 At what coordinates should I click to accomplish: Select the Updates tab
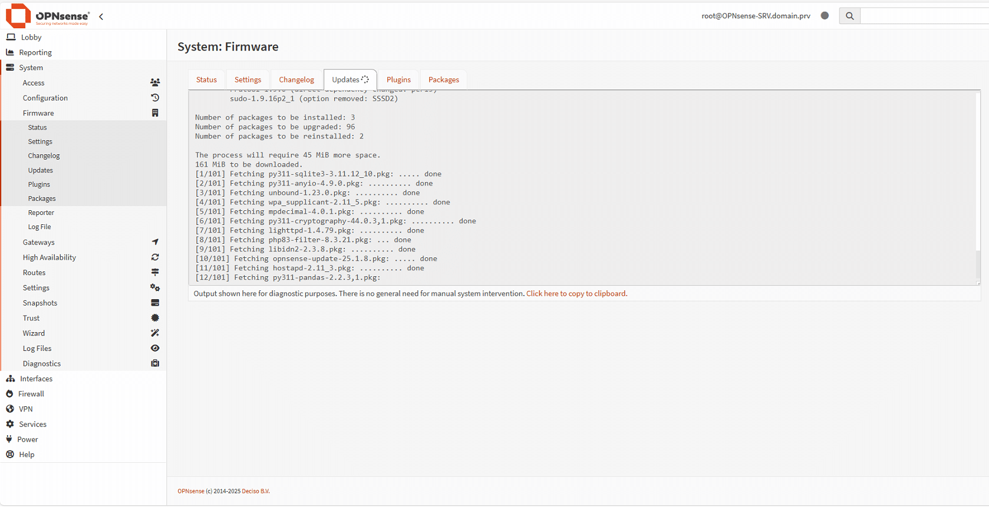350,79
